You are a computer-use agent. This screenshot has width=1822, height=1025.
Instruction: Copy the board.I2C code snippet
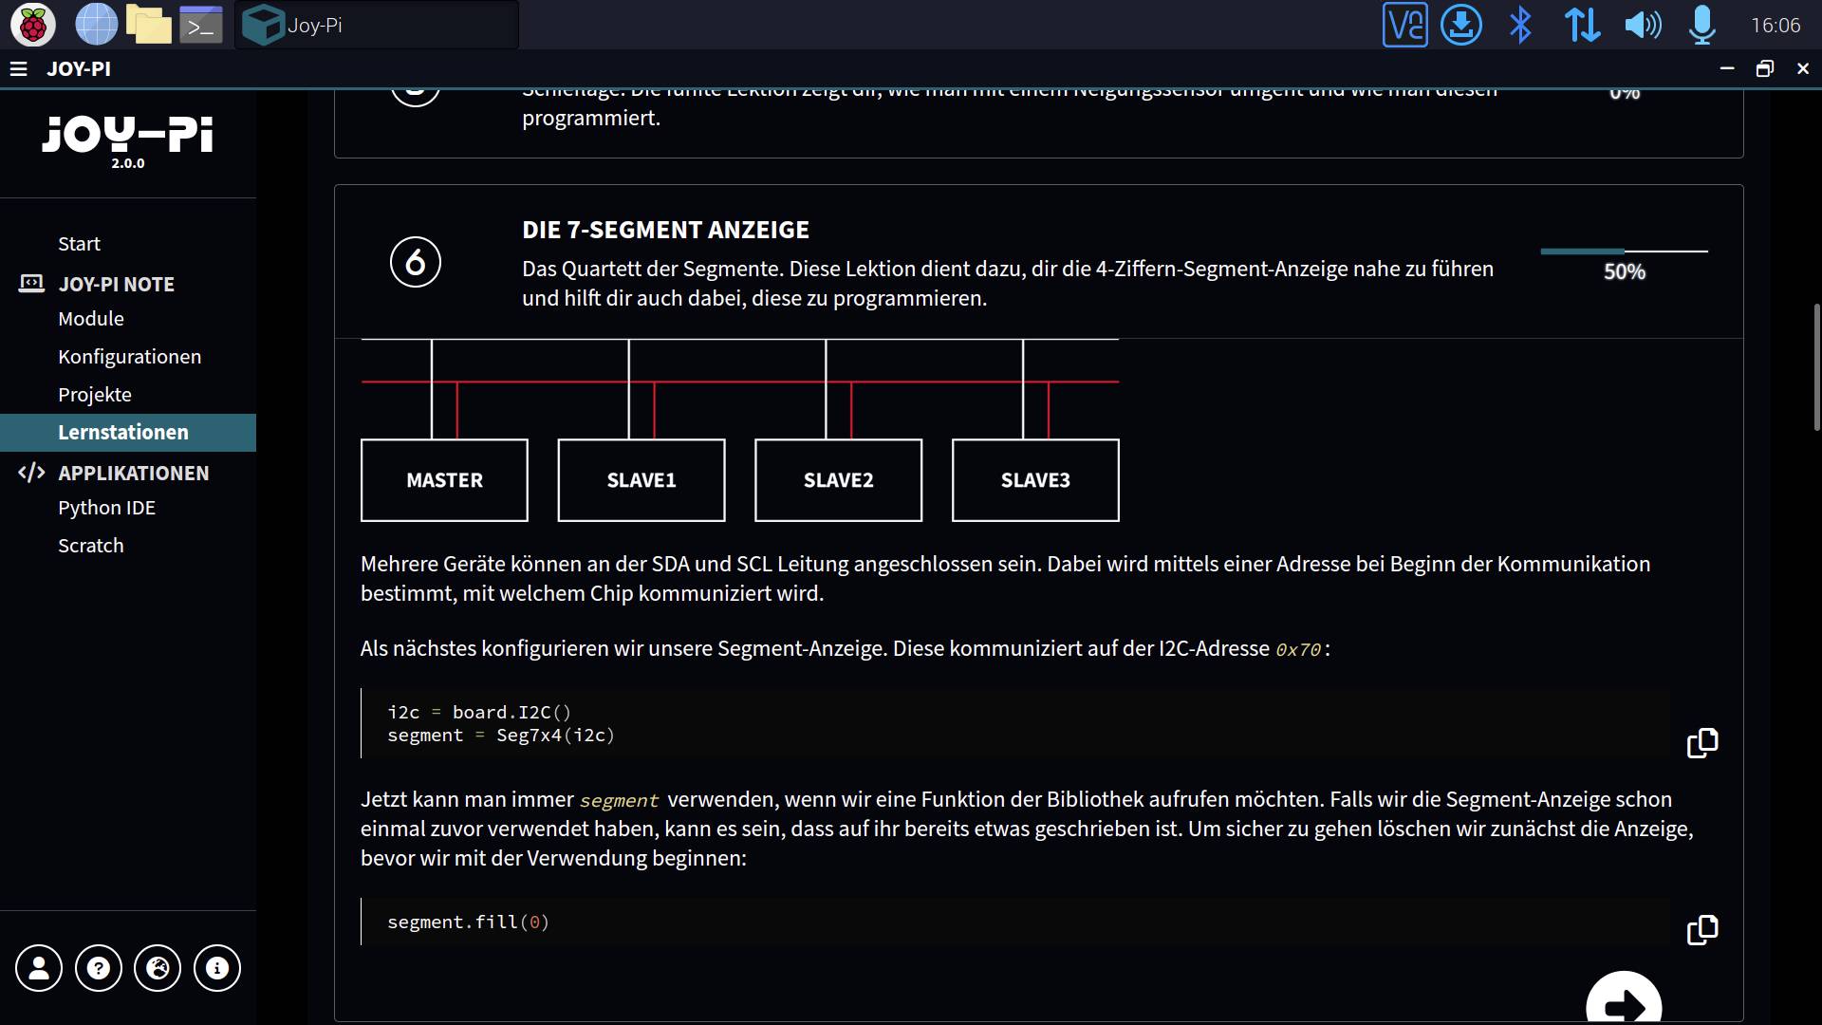tap(1701, 743)
